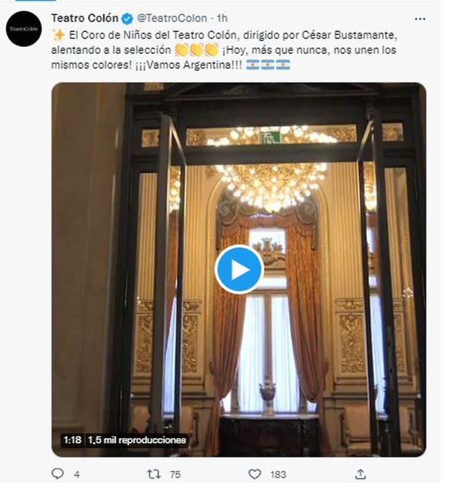Screen dimensions: 452x483
Task: Open the Teatro Colón profile avatar
Action: [x=23, y=29]
